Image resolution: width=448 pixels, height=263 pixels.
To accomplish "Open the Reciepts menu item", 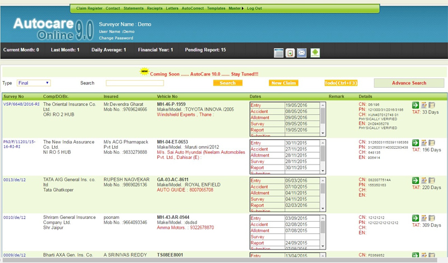I will pyautogui.click(x=155, y=8).
